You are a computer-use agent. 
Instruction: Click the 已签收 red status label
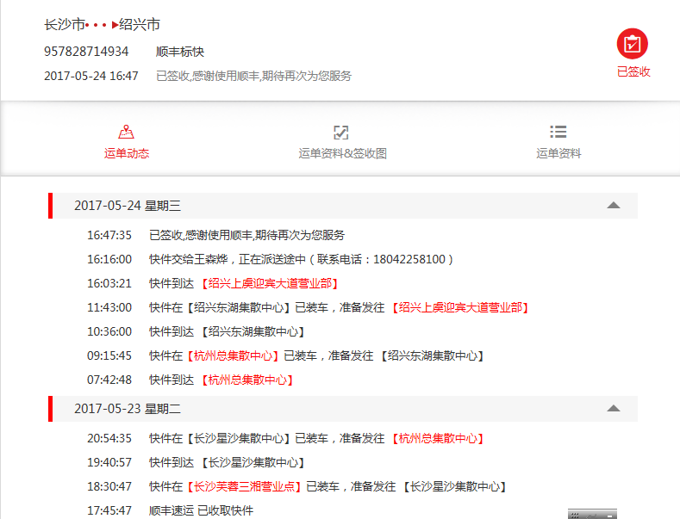tap(633, 71)
